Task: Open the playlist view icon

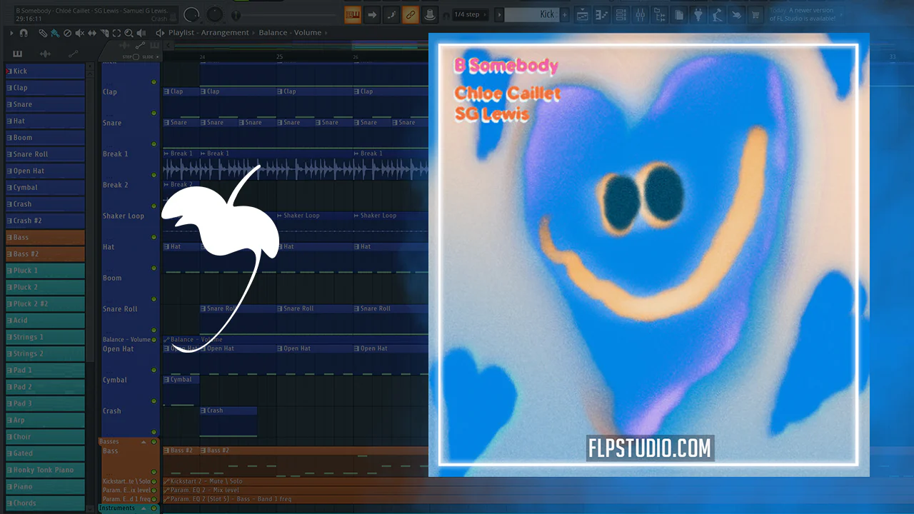Action: tap(583, 14)
